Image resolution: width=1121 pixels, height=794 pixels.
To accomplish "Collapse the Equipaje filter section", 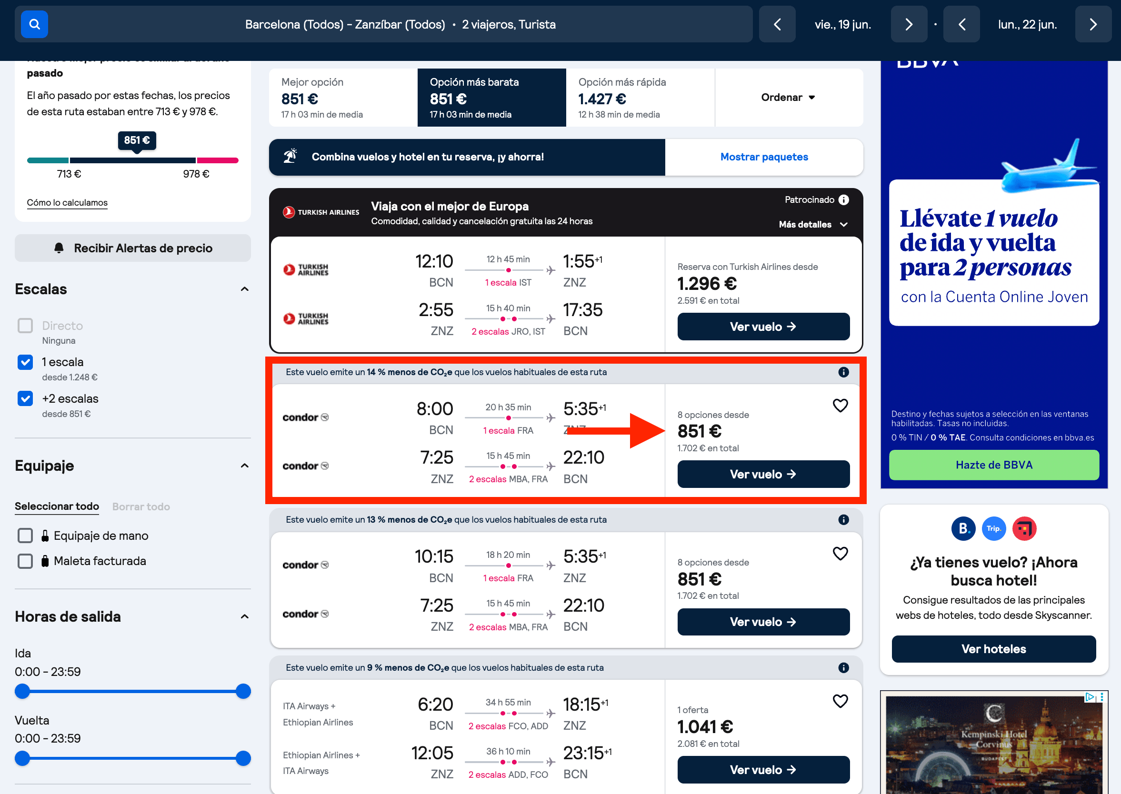I will click(245, 466).
